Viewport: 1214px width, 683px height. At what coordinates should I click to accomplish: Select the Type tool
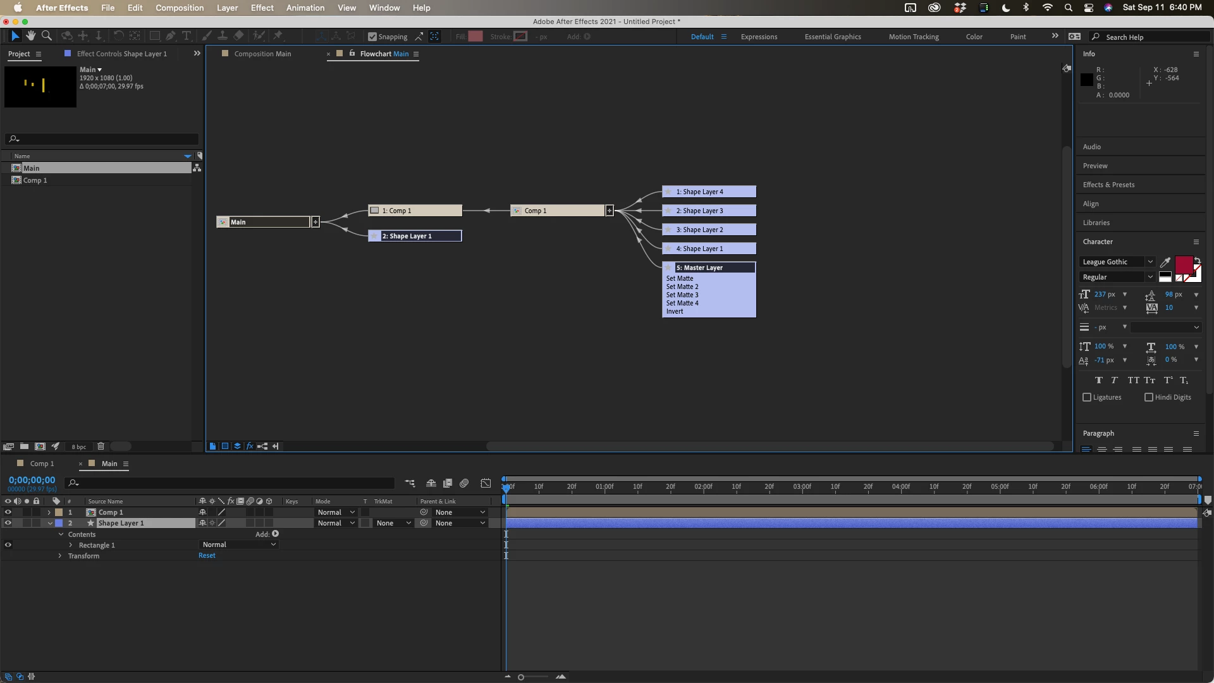tap(187, 36)
